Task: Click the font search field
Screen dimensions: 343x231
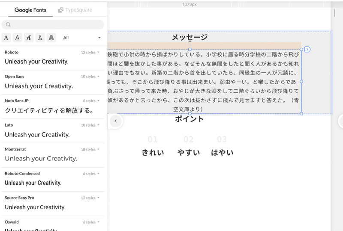Action: click(53, 24)
